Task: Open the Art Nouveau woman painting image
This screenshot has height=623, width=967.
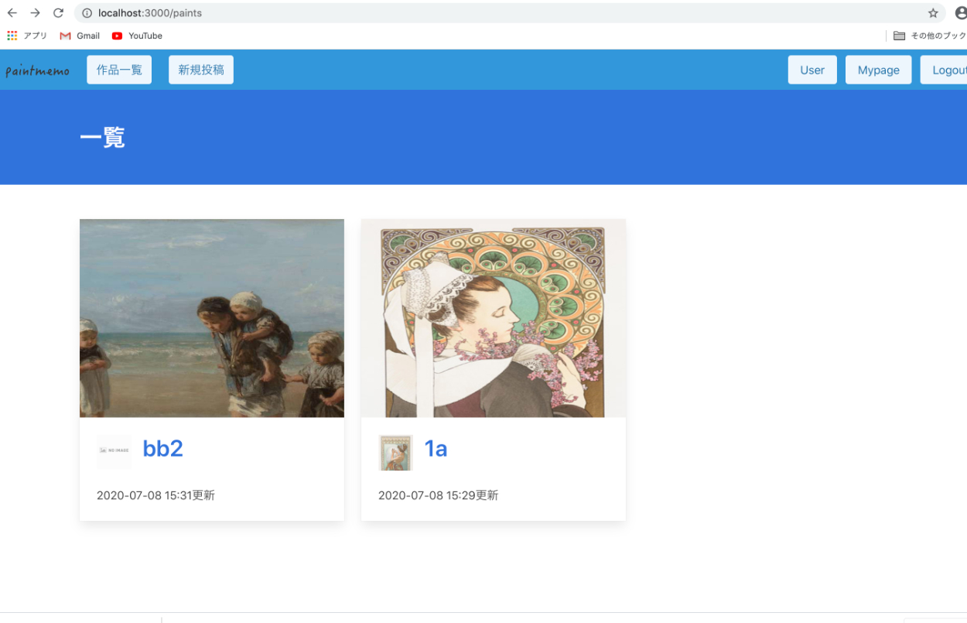Action: click(x=494, y=318)
